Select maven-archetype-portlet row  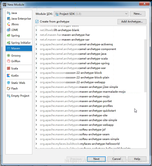point(90,101)
